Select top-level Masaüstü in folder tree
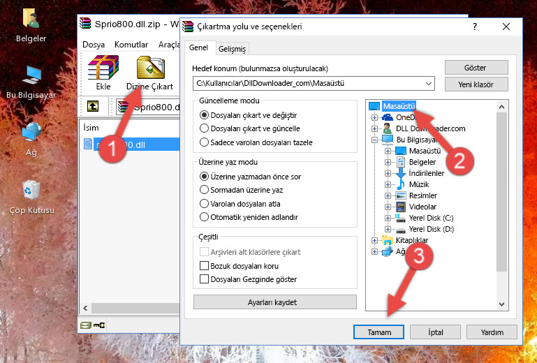 [x=399, y=106]
